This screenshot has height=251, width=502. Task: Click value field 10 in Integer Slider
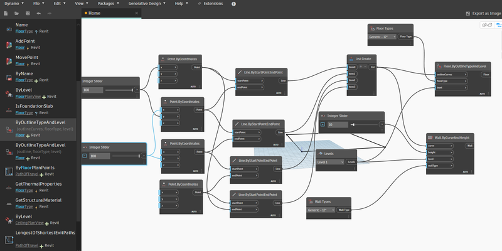[338, 124]
